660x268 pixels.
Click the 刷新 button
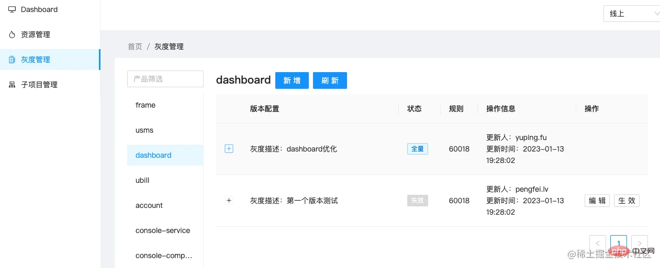click(x=330, y=80)
